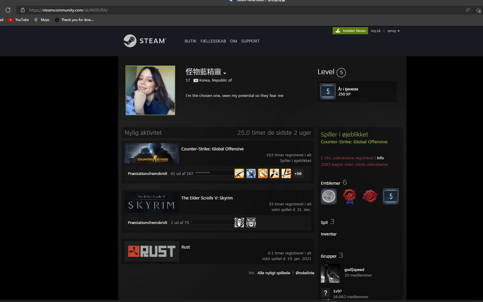The image size is (483, 302).
Task: Open Counter-Strike: Global Offensive title link
Action: (x=213, y=149)
